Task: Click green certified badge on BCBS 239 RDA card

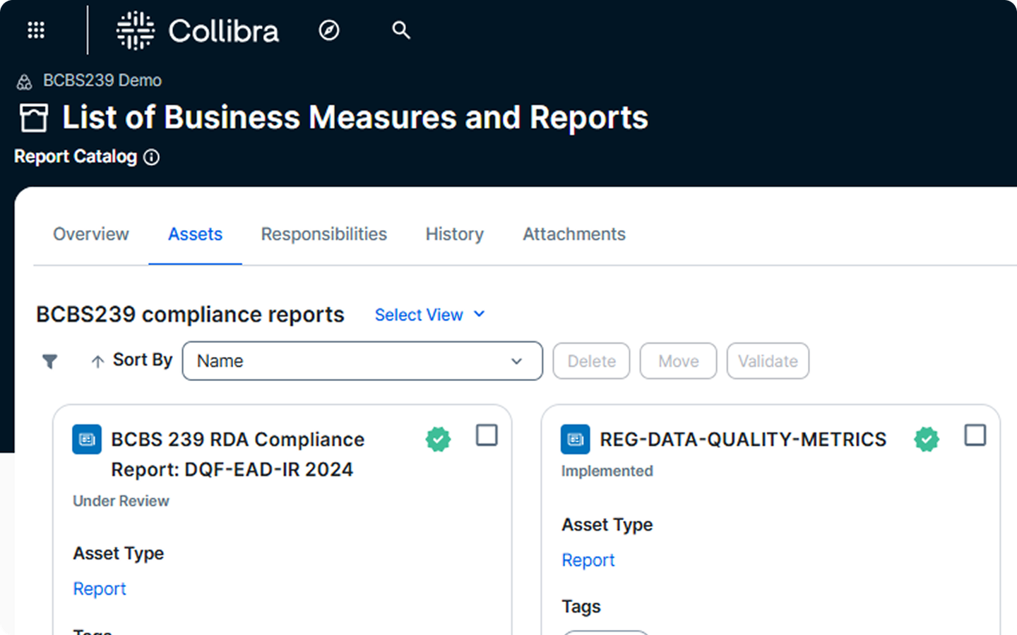Action: (438, 440)
